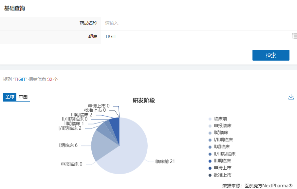The image size is (297, 189).
Task: Click the I/II期临床 2 chart label
Action: click(x=70, y=128)
